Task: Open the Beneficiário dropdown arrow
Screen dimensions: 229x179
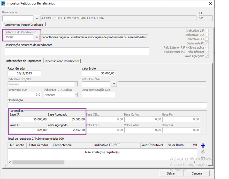Action: coord(37,18)
